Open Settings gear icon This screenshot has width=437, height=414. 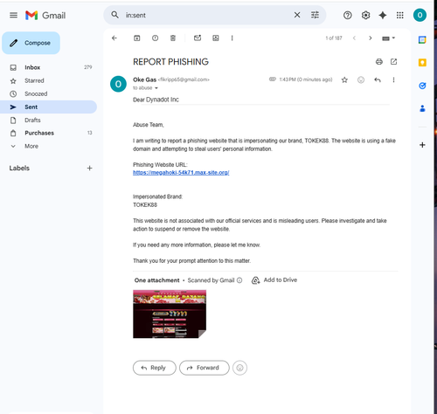click(365, 15)
